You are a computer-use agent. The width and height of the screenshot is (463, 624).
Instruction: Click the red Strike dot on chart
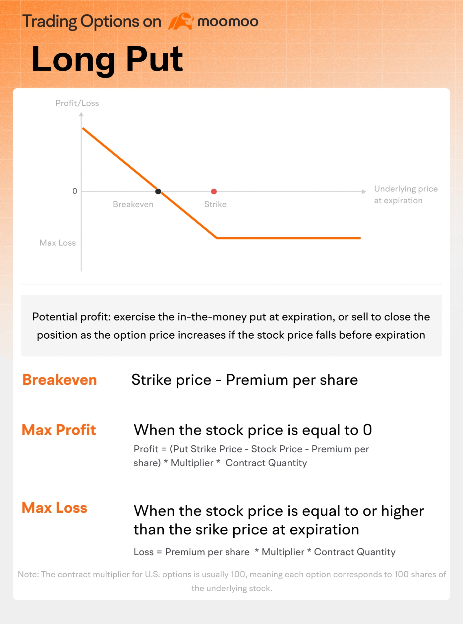tap(214, 191)
